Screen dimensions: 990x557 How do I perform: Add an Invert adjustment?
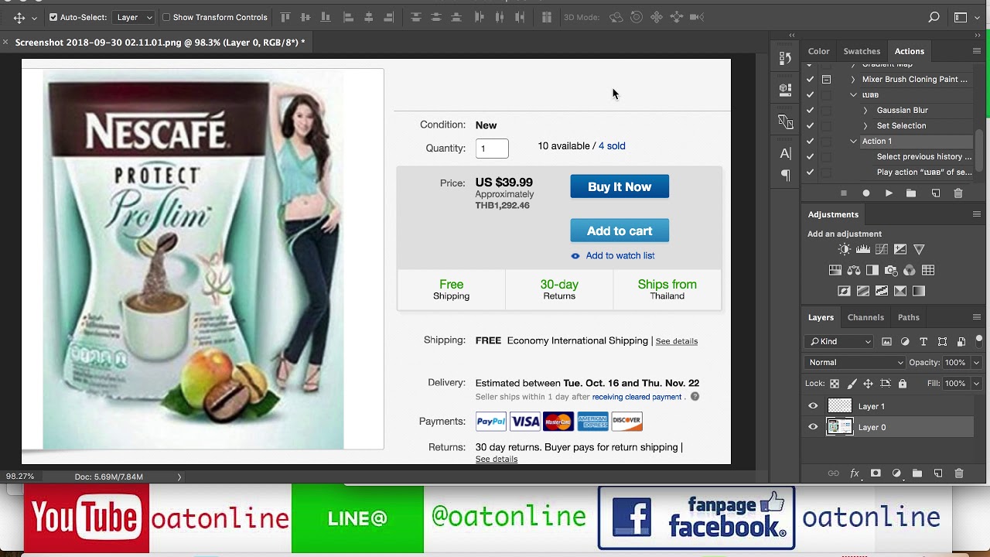click(845, 291)
